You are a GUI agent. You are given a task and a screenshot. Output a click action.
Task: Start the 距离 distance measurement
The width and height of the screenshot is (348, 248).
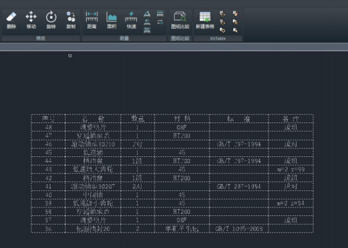pos(92,20)
